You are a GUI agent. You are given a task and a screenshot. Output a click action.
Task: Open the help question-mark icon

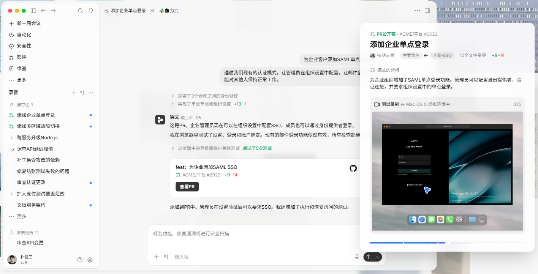point(80,260)
